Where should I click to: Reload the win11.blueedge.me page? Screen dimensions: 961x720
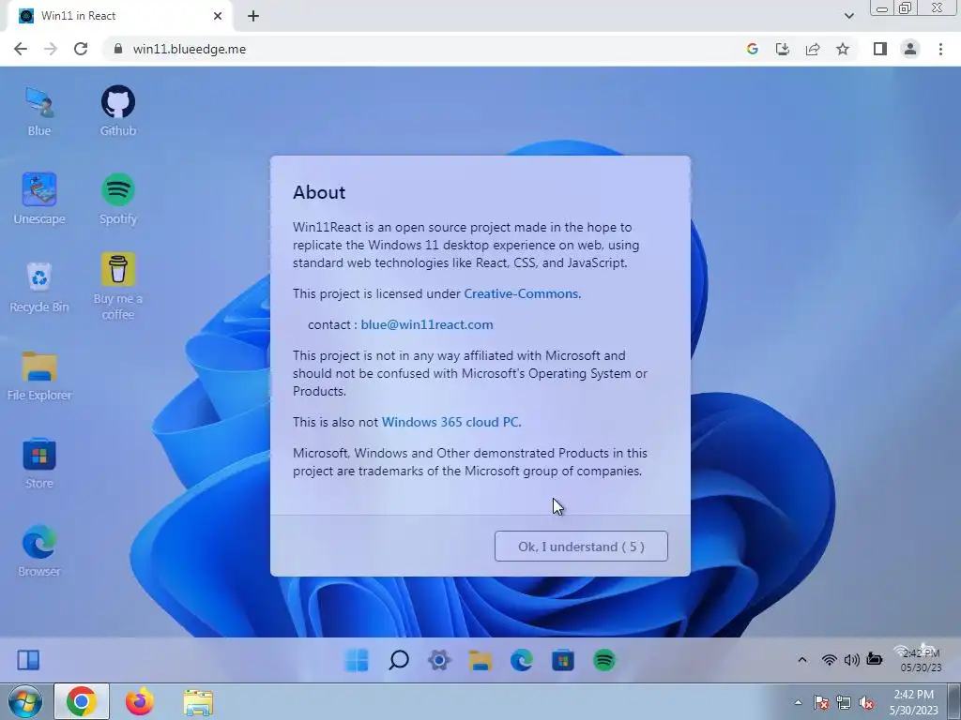81,49
